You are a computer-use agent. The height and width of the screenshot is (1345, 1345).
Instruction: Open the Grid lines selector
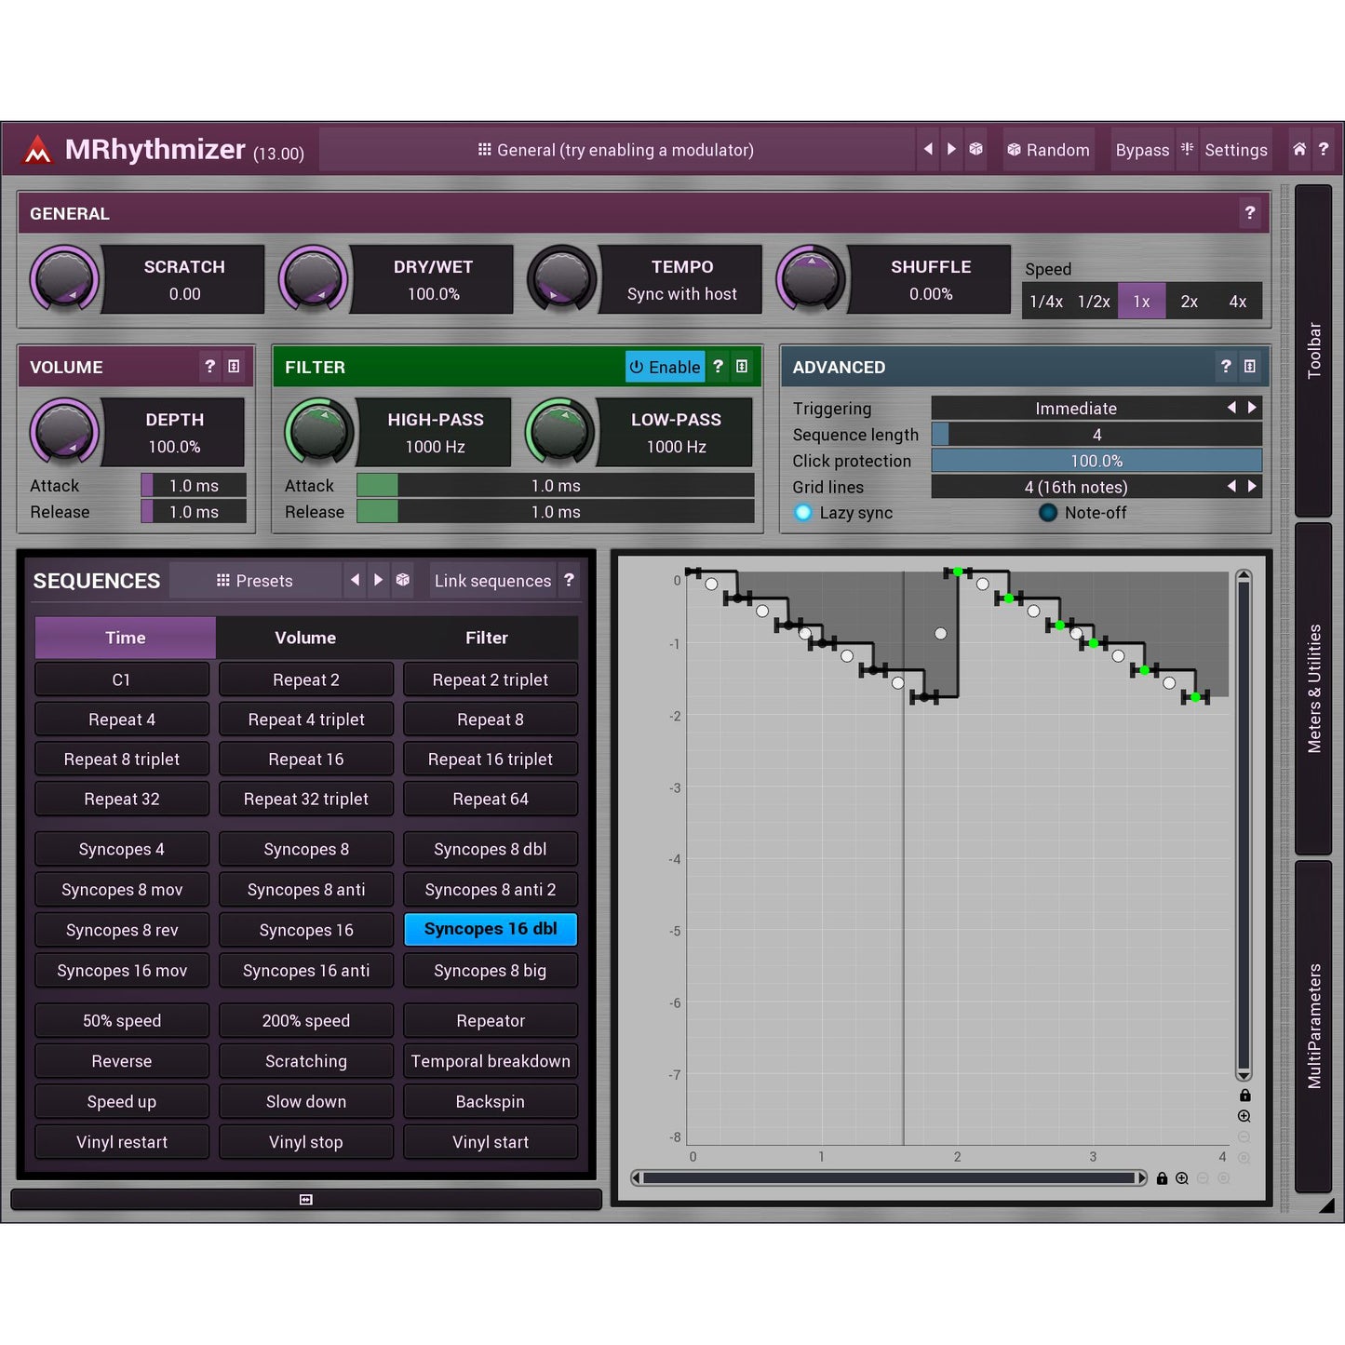[1076, 487]
